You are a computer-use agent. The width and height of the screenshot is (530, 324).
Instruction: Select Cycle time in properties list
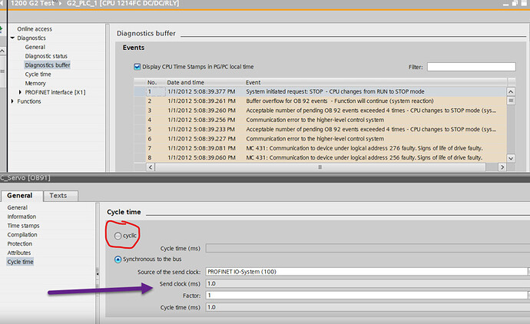pyautogui.click(x=20, y=262)
